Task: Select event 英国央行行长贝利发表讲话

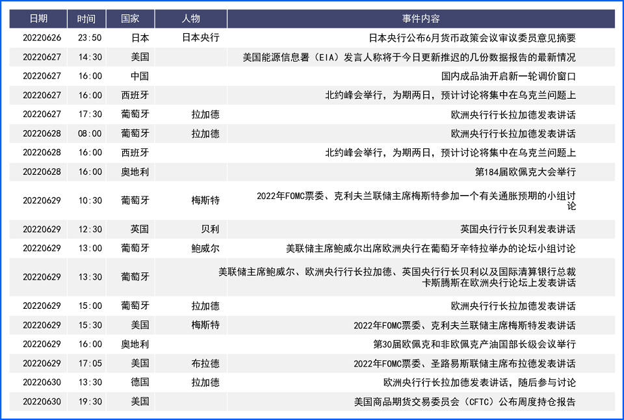Action: click(x=518, y=230)
